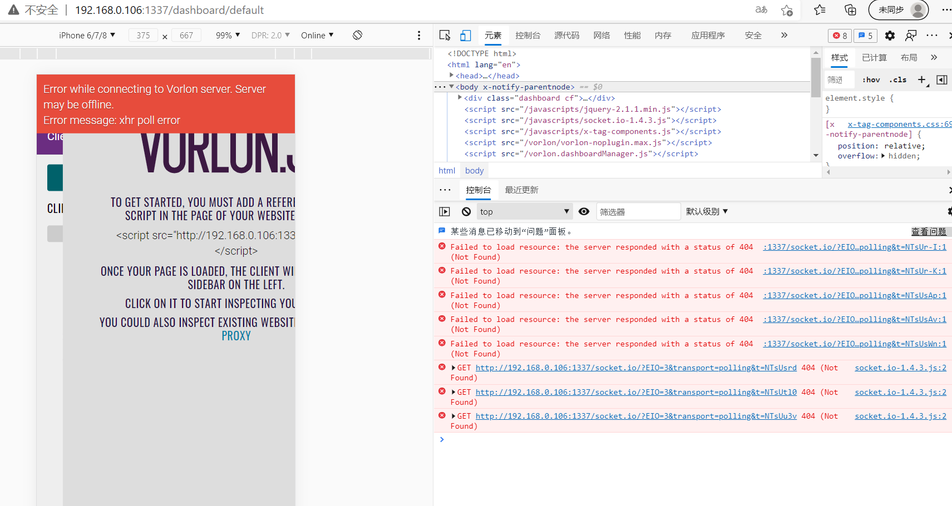The height and width of the screenshot is (506, 952).
Task: Switch to the 源代码 tab
Action: (x=567, y=36)
